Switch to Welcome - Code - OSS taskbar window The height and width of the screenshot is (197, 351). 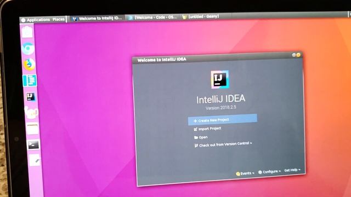pyautogui.click(x=153, y=17)
